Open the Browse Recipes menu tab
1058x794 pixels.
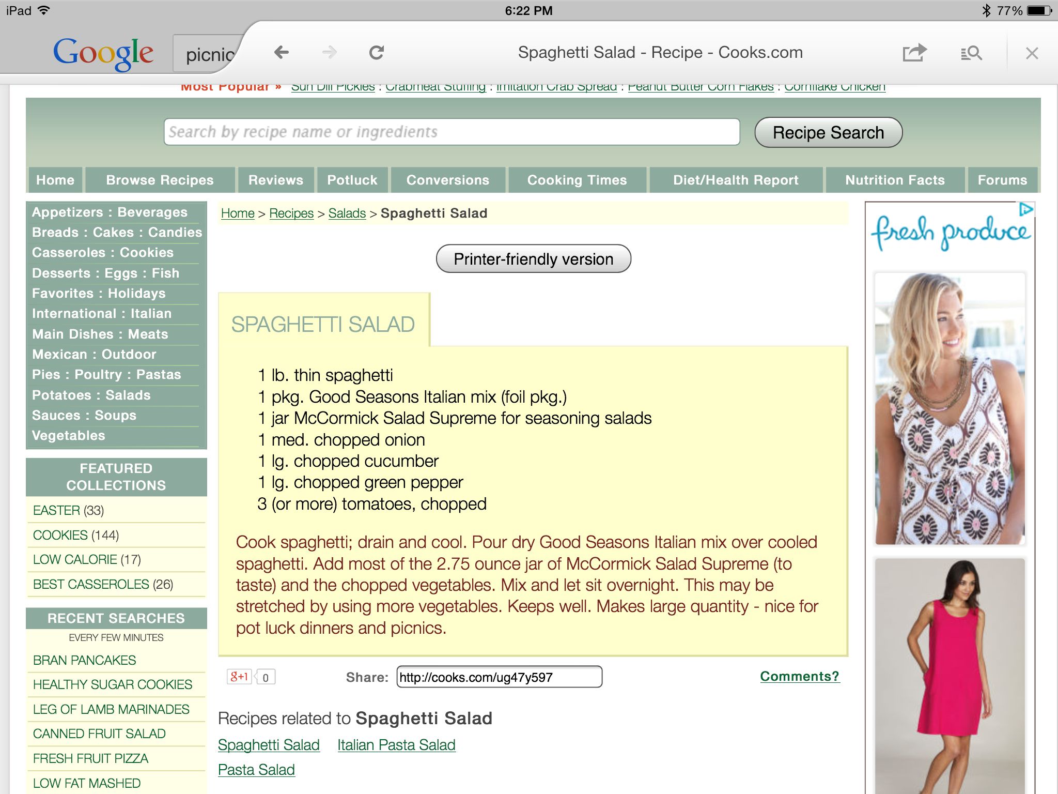click(x=159, y=179)
